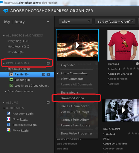Click the Flickr icon
The width and height of the screenshot is (139, 153).
[9, 119]
